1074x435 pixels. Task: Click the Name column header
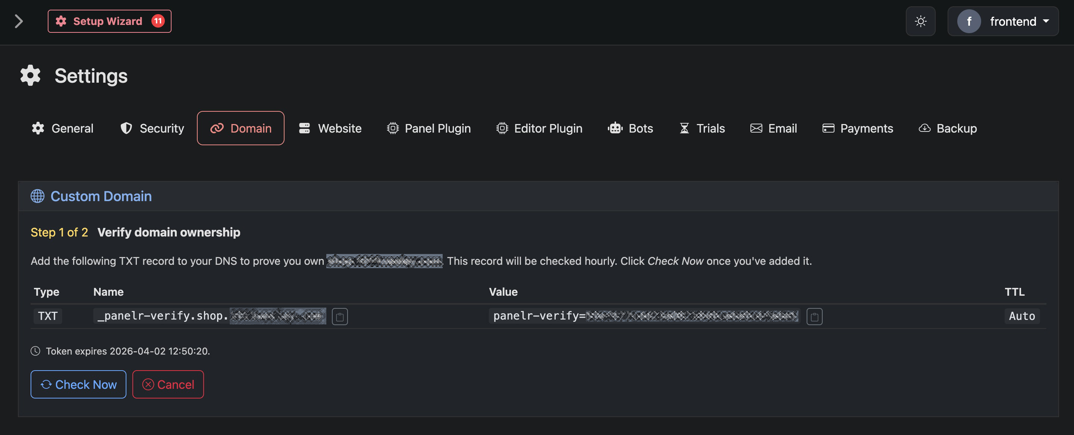coord(109,292)
